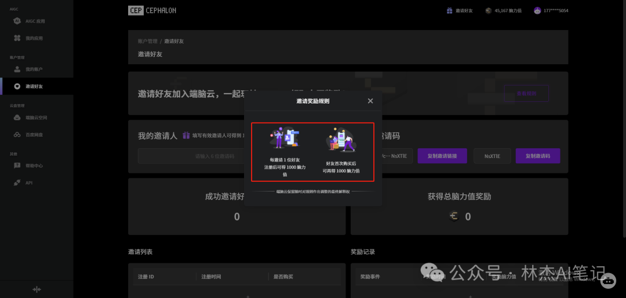Open 端脑云空间 in sidebar
Image resolution: width=626 pixels, height=298 pixels.
point(37,117)
